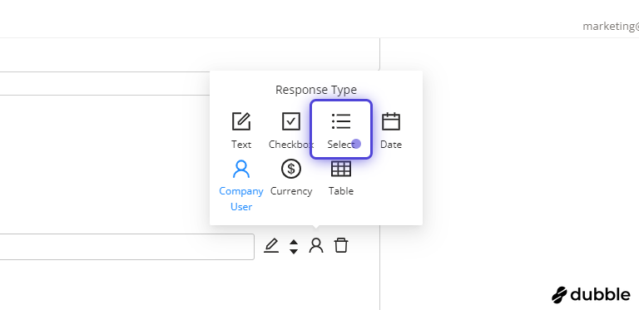The height and width of the screenshot is (310, 639).
Task: Select the Currency dollar-sign icon
Action: click(x=291, y=169)
